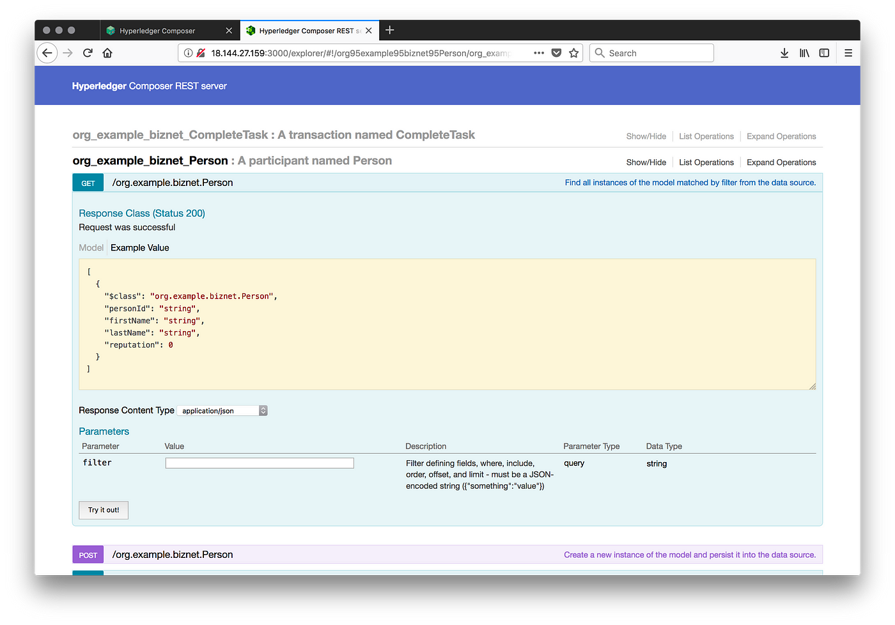Click Expand Operations for CompleteTask section

781,137
